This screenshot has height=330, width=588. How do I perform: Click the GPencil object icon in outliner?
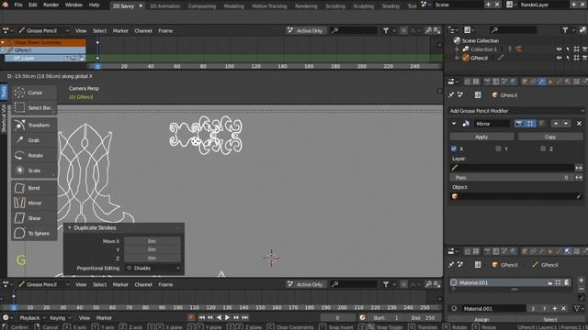coord(466,58)
